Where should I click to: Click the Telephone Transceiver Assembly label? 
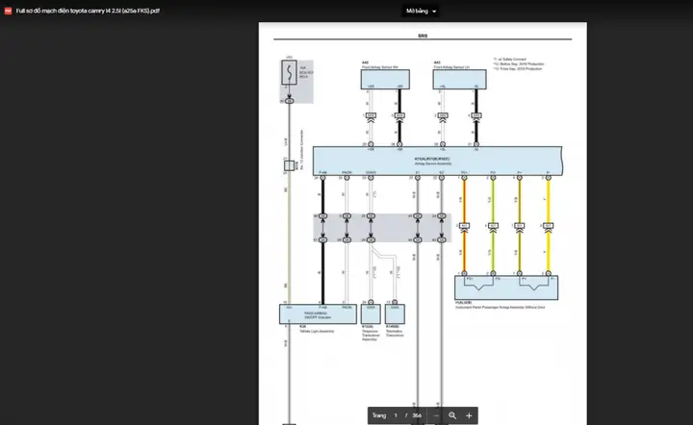[x=371, y=334]
